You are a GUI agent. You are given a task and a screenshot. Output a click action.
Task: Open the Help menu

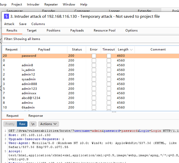(84, 5)
